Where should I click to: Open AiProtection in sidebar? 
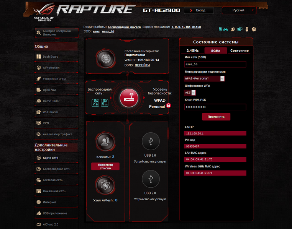coord(56,68)
